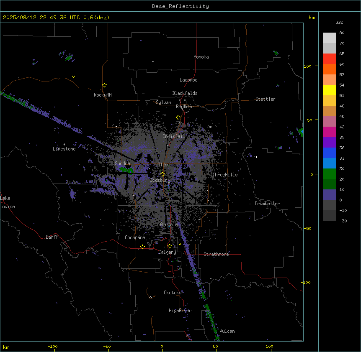Image resolution: width=361 pixels, height=352 pixels.
Task: Click the dBZ legend heading
Action: point(339,23)
